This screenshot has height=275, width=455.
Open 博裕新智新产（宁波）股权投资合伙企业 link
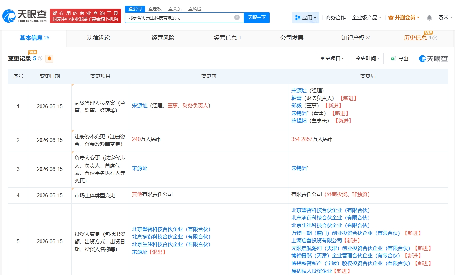coord(351,263)
